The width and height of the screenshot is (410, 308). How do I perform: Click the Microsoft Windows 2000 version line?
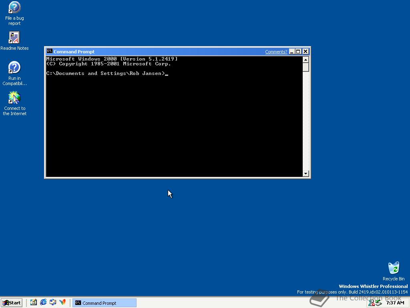coord(112,59)
